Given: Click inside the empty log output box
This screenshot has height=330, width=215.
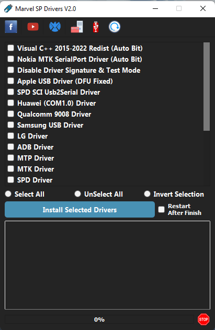Looking at the screenshot, I should (x=107, y=265).
